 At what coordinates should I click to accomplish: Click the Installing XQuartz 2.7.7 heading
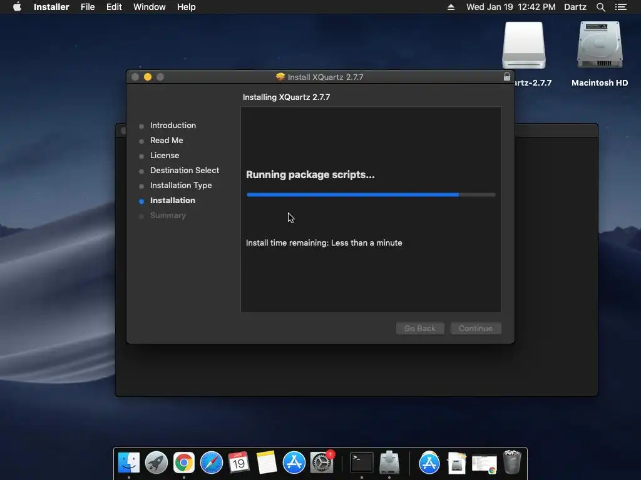tap(286, 97)
